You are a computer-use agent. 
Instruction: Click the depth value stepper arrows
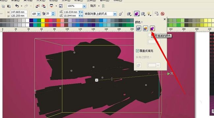point(53,13)
